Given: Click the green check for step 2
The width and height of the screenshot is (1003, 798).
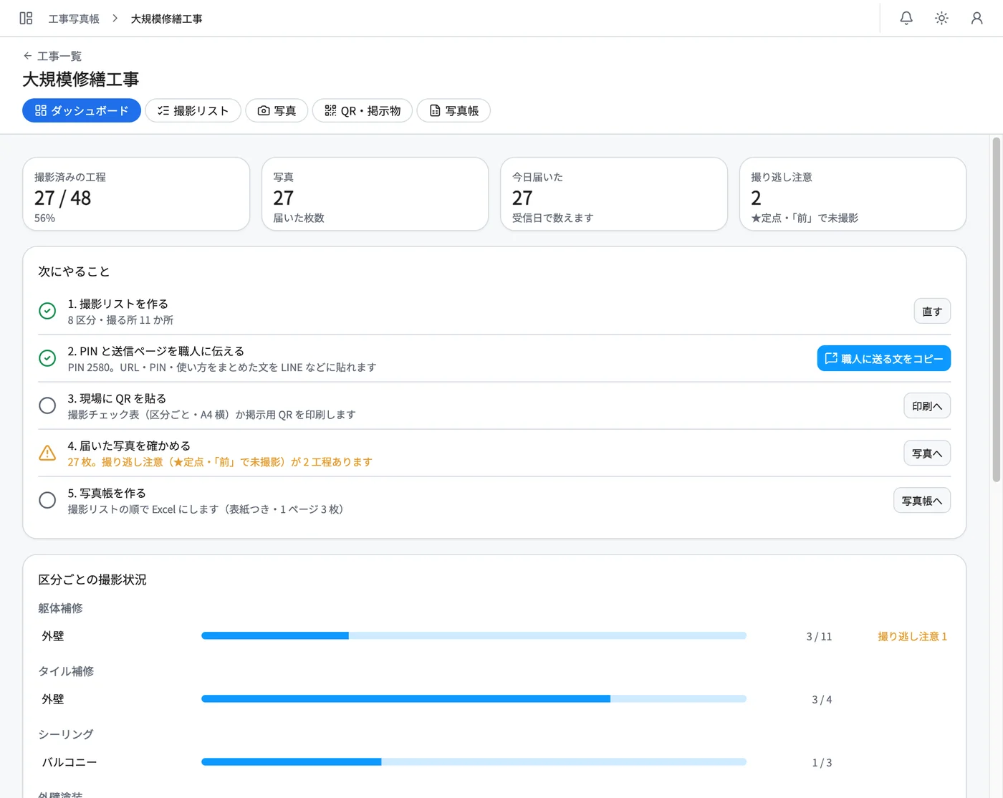Looking at the screenshot, I should click(47, 358).
